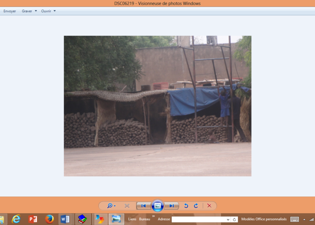Expand the zoom level dropdown arrow

[115, 206]
